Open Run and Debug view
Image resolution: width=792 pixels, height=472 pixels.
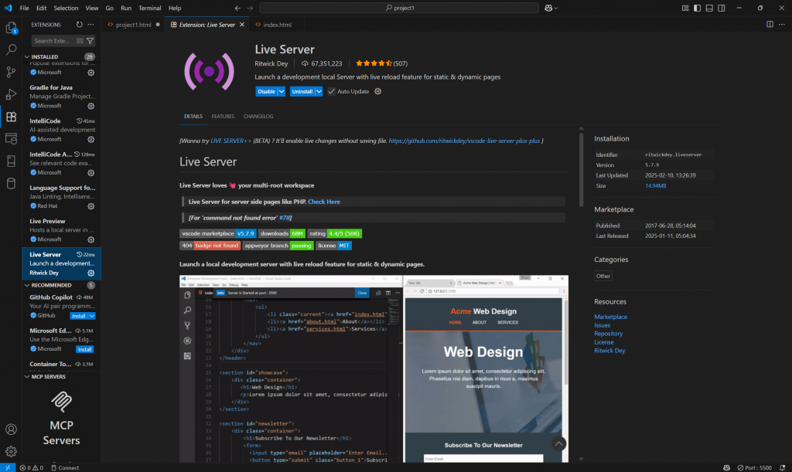coord(11,94)
